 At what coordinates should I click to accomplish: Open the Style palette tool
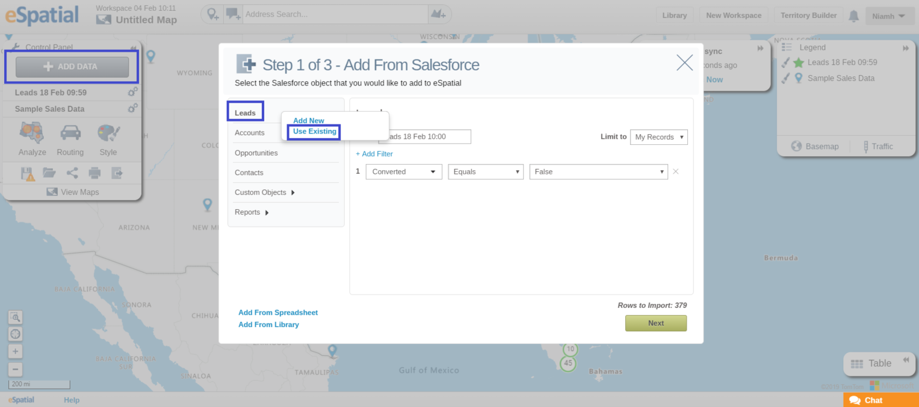point(108,139)
